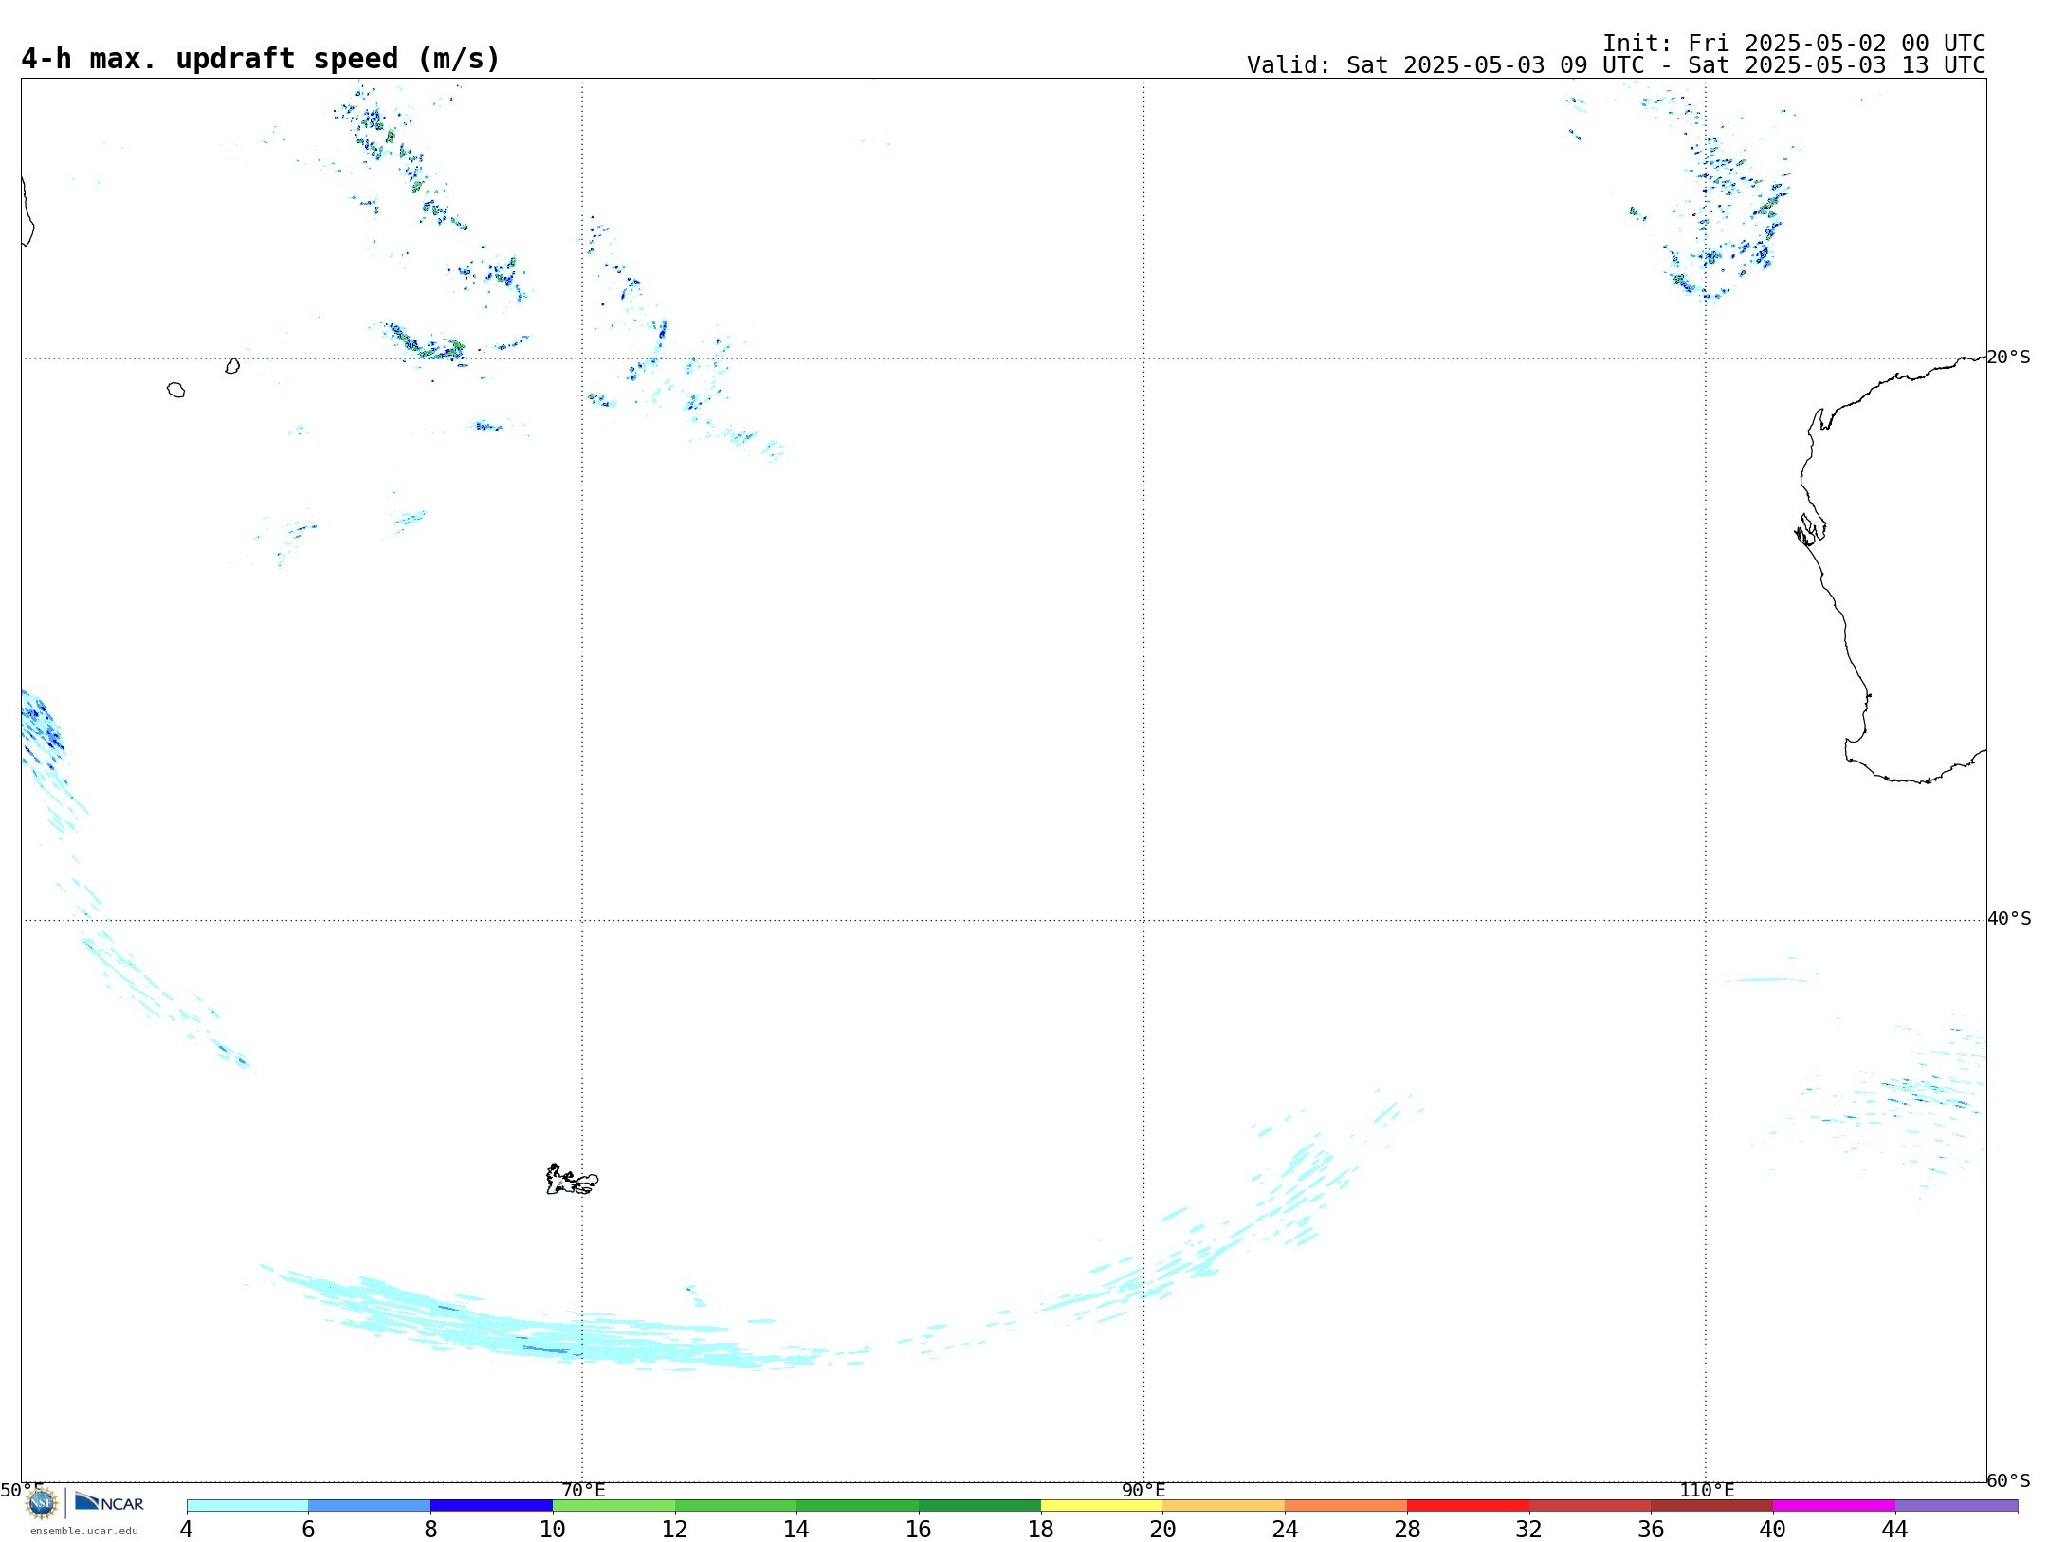This screenshot has width=2048, height=1542.
Task: Click the '4-h max. updraft speed (m/s)' title
Action: (261, 59)
